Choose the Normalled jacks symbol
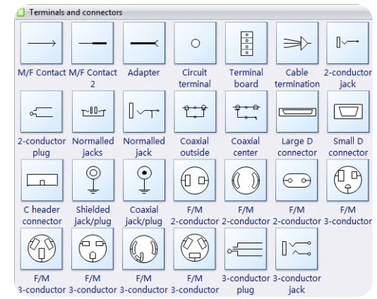Image resolution: width=377 pixels, height=299 pixels. click(x=93, y=111)
